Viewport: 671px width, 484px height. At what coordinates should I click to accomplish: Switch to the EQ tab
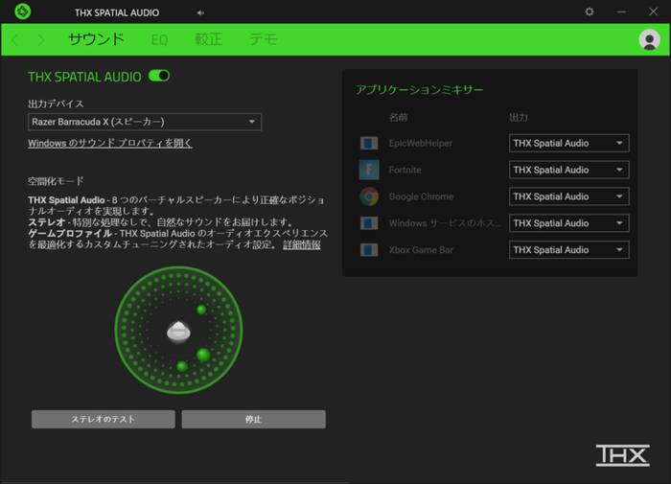click(159, 40)
